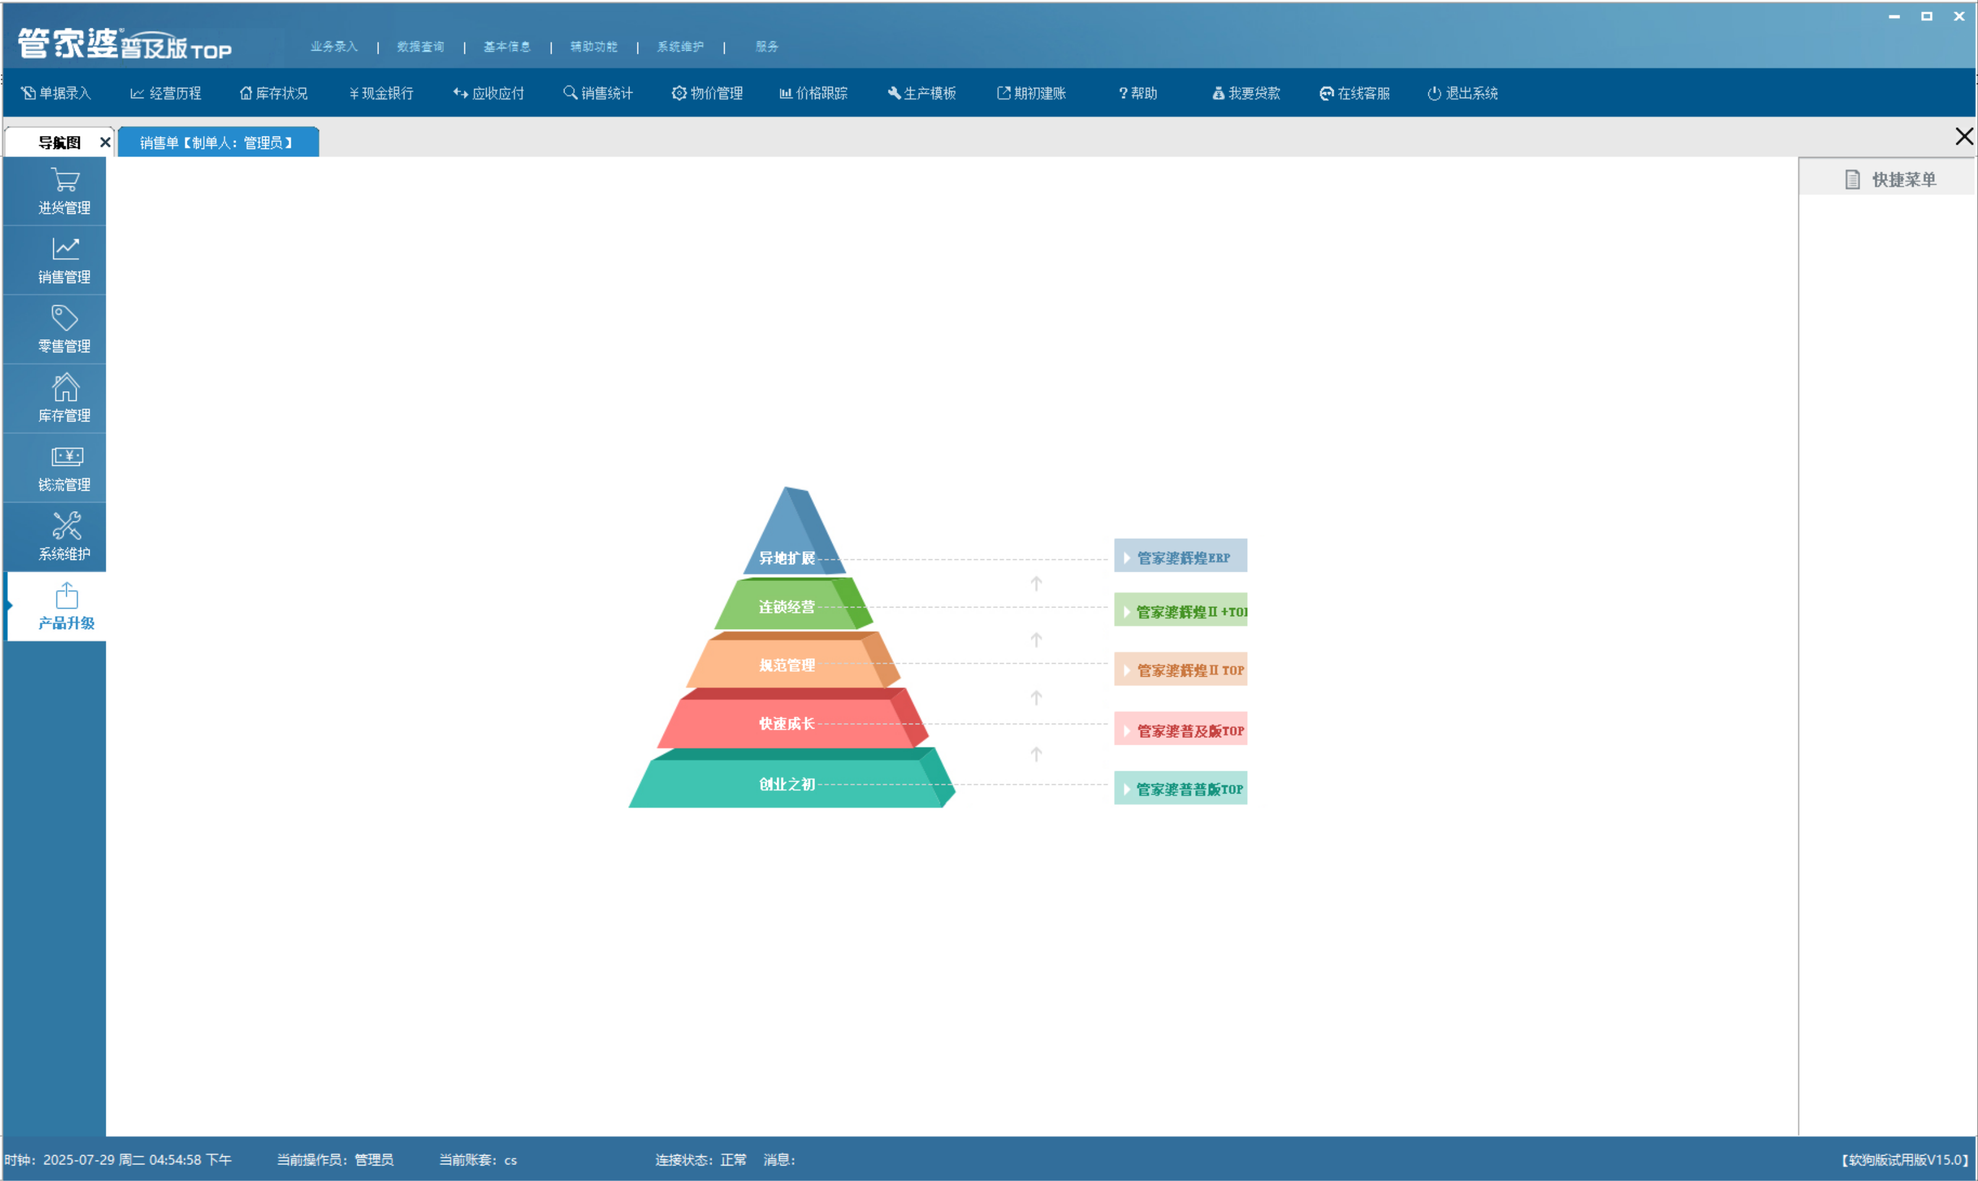Open 单据录入 document entry from toolbar
Image resolution: width=1978 pixels, height=1181 pixels.
click(x=56, y=93)
